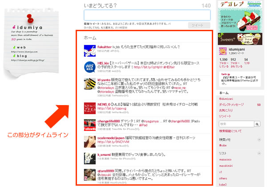Click the 1,264ツイート count
The height and width of the screenshot is (187, 267).
[236, 53]
